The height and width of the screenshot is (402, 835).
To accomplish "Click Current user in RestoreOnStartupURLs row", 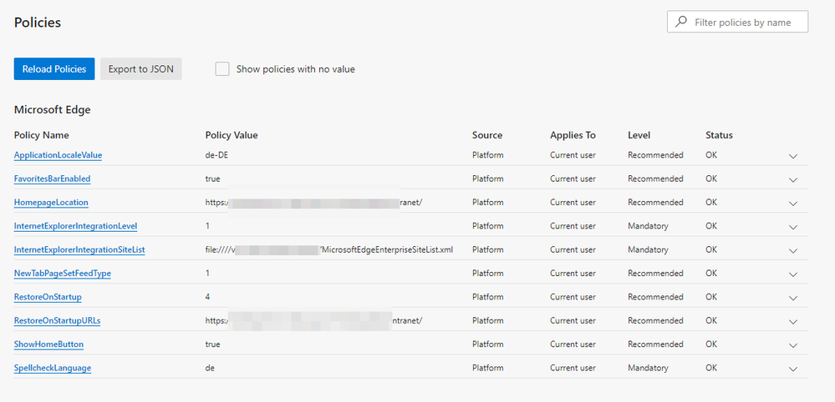I will [573, 321].
